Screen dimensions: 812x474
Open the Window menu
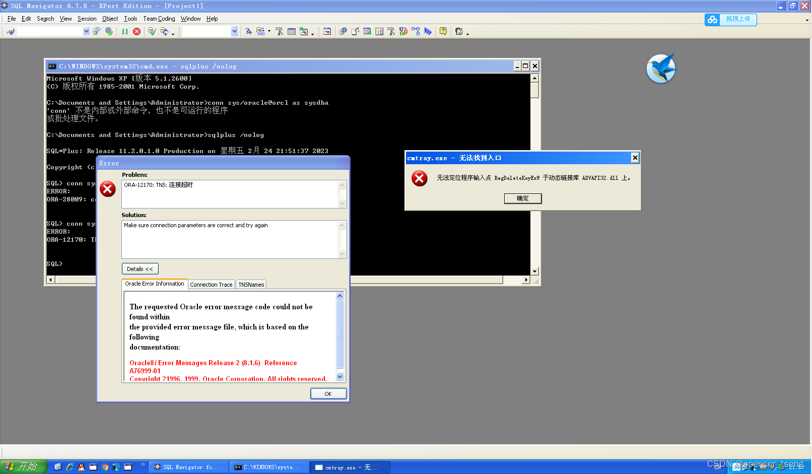[190, 19]
